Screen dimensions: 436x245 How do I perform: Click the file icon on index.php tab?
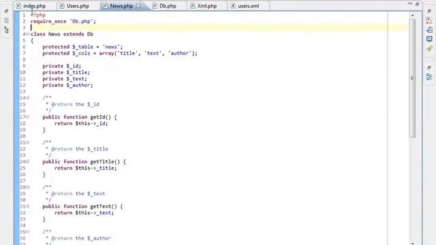tap(18, 6)
